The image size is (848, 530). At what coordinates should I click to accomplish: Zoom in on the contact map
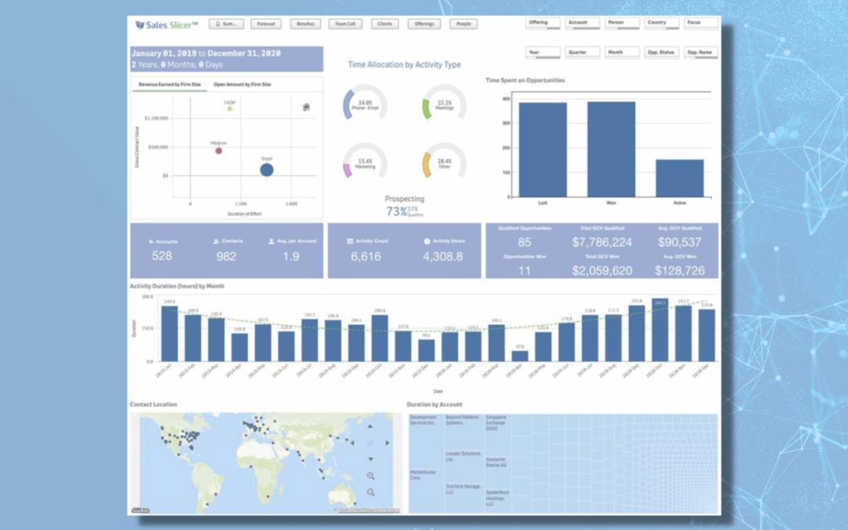(371, 476)
